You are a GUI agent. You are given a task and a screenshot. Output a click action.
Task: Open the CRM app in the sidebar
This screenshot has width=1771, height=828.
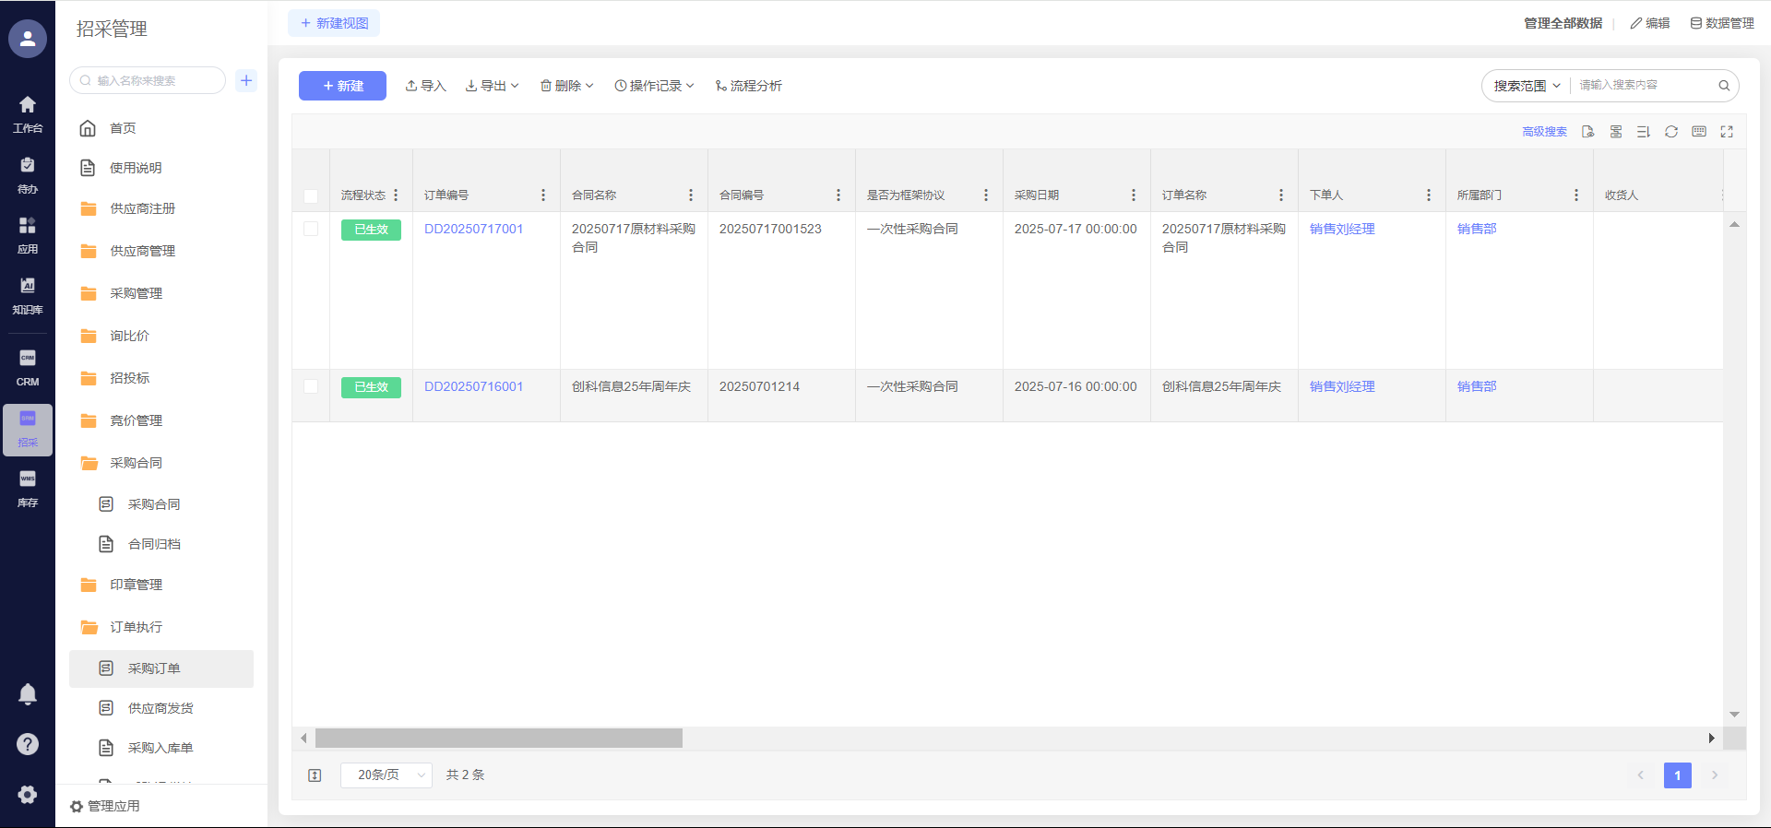[28, 367]
